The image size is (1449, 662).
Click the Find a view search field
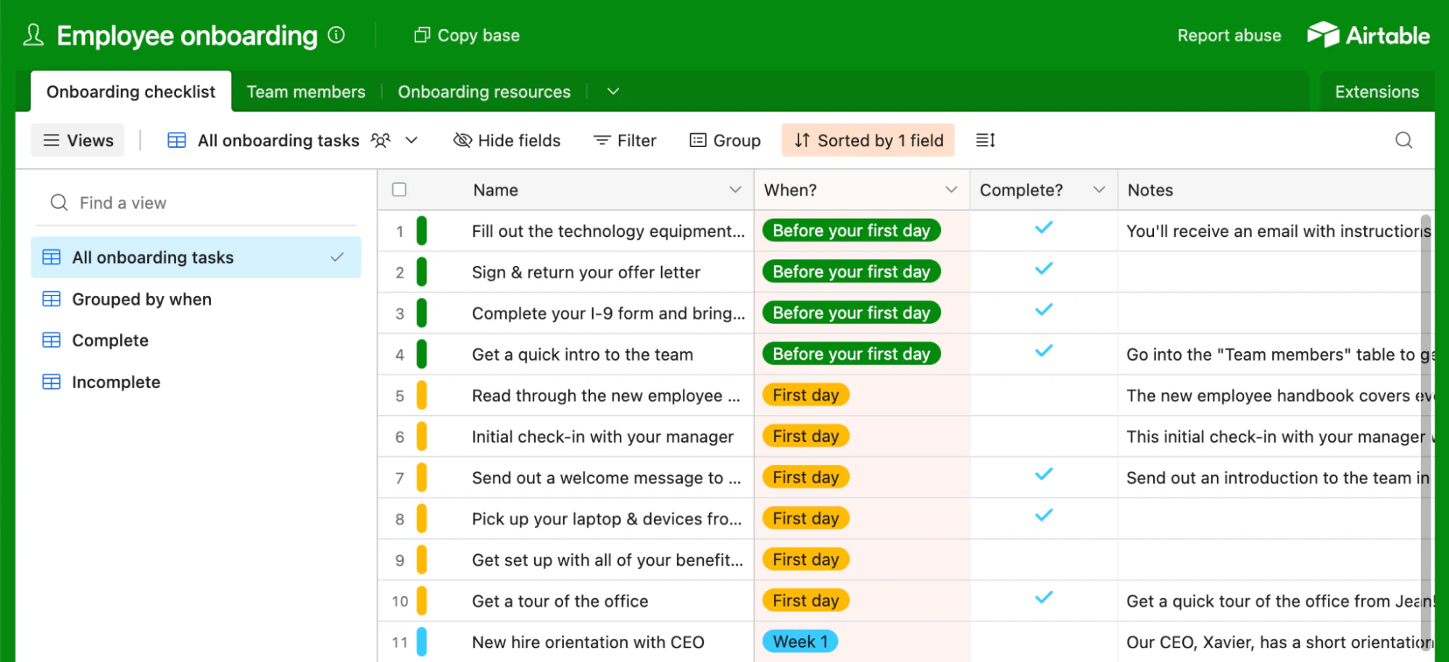(x=196, y=203)
